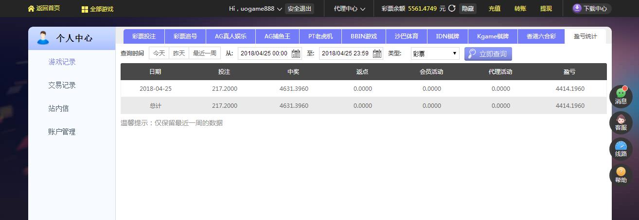Open 站内信 in sidebar
The width and height of the screenshot is (639, 220).
[59, 108]
